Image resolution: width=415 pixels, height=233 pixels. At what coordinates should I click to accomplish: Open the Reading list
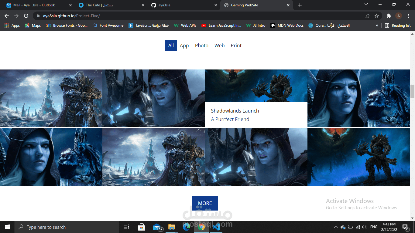[398, 25]
